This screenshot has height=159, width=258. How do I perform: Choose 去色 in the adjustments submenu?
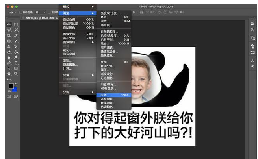[114, 95]
